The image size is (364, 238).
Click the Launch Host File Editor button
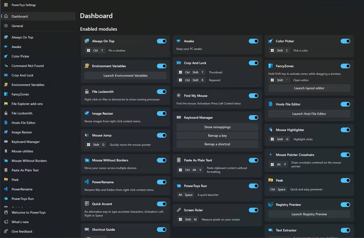coord(309,114)
